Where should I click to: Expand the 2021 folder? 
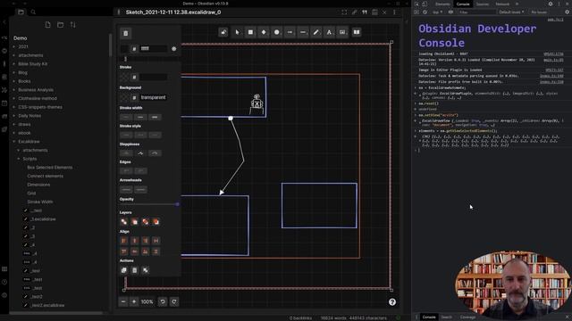coord(23,46)
